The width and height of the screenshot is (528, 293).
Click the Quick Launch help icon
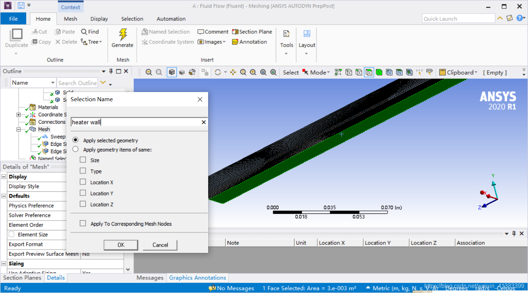(x=520, y=18)
